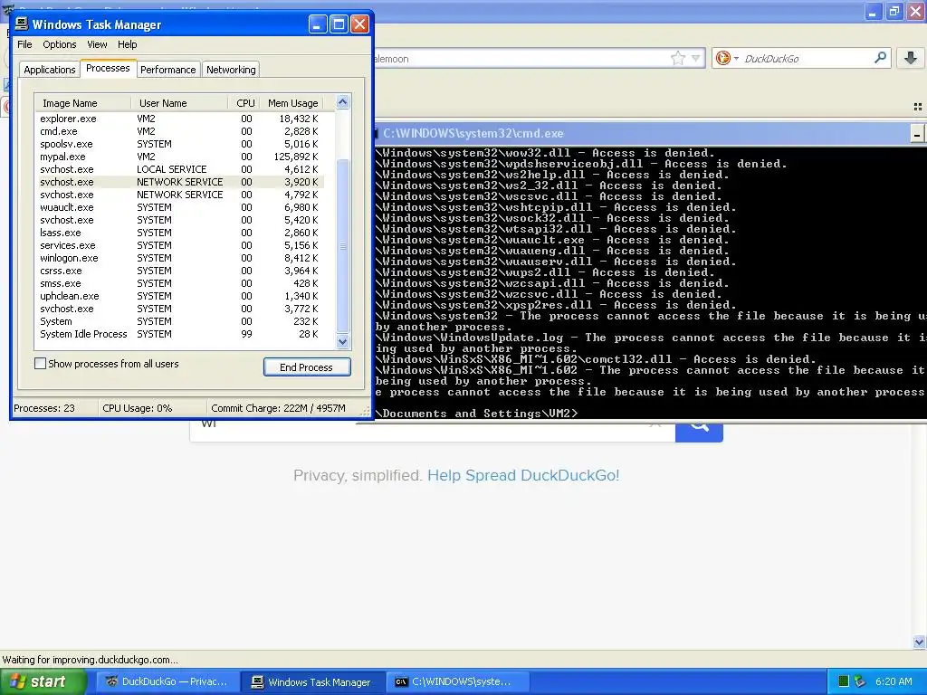Image resolution: width=927 pixels, height=695 pixels.
Task: Click process list scrollbar down arrow
Action: click(343, 341)
